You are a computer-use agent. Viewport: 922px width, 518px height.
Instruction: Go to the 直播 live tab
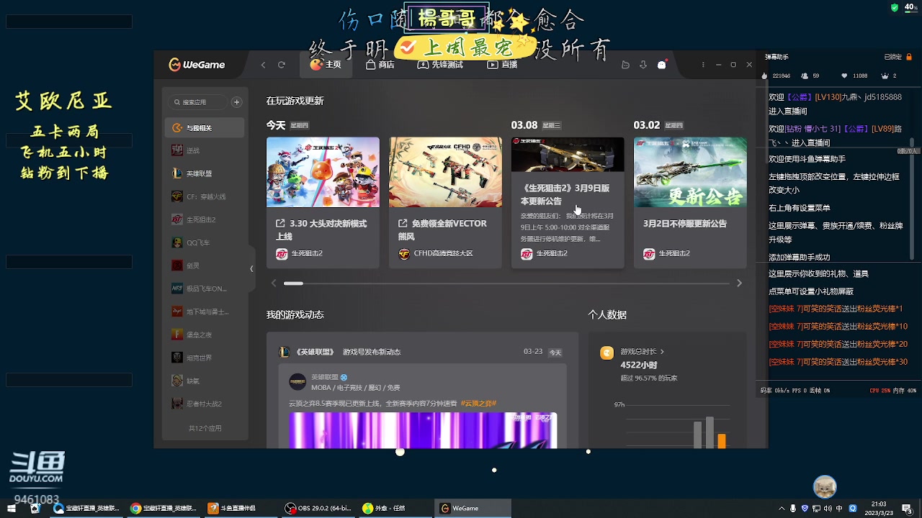(x=503, y=65)
